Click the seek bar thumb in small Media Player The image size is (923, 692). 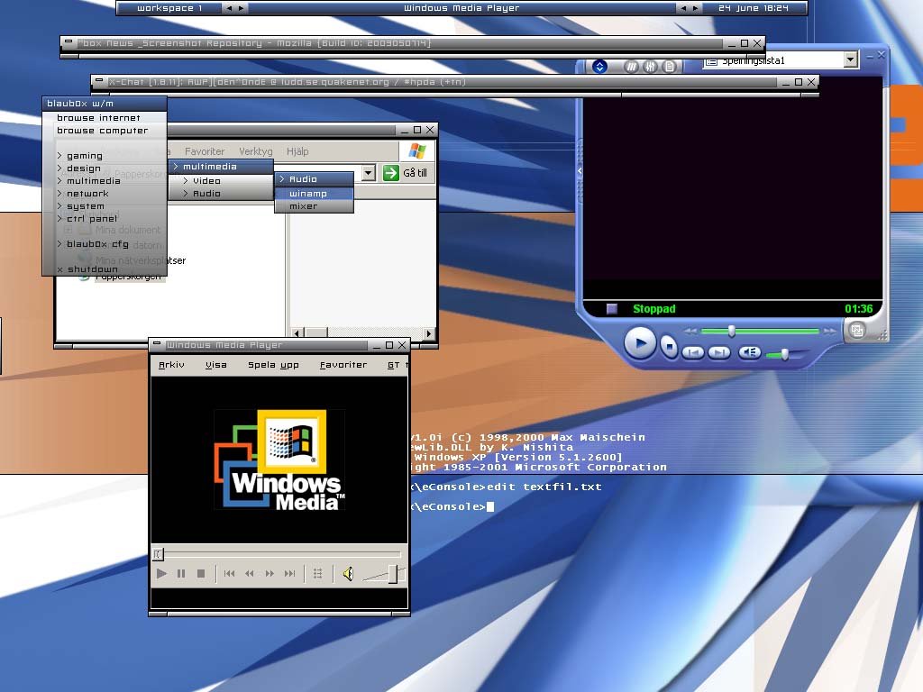point(159,554)
